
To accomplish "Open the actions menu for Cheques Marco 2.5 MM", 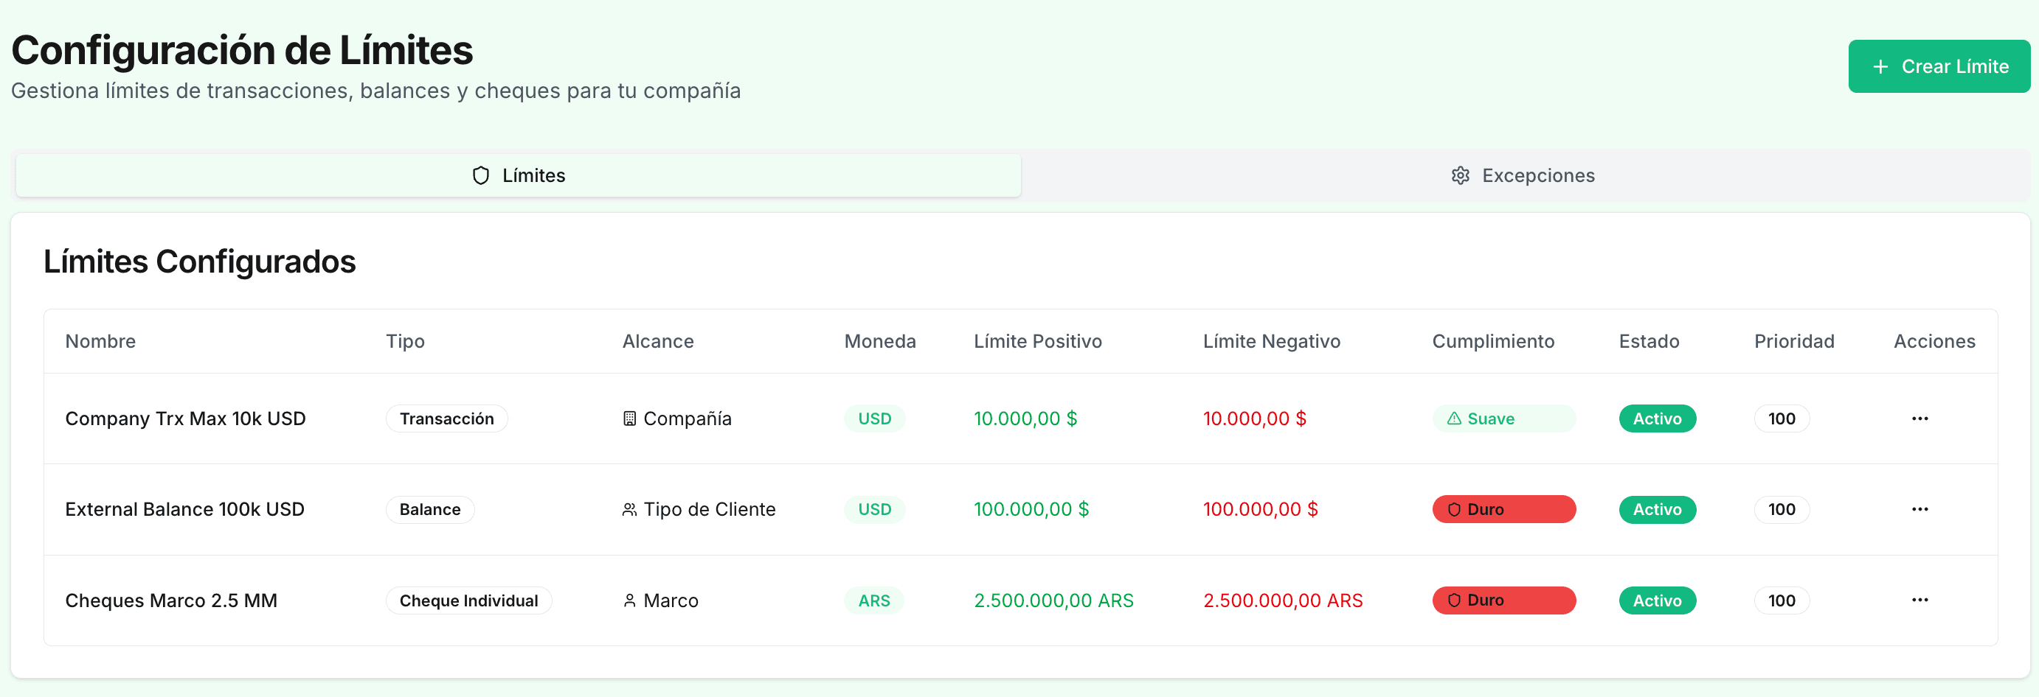I will coord(1920,600).
